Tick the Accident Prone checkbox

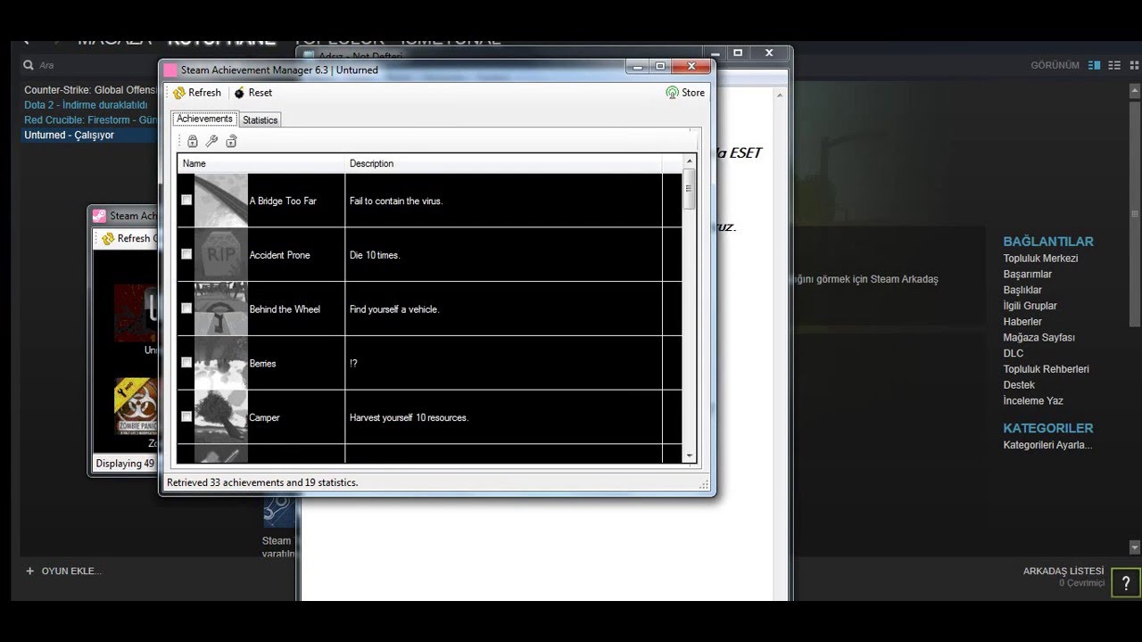point(186,254)
